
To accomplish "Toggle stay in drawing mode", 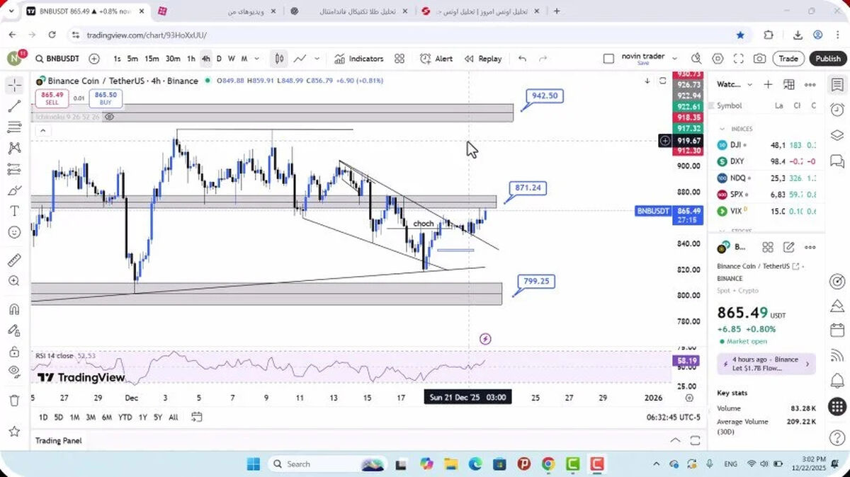I will (x=14, y=331).
